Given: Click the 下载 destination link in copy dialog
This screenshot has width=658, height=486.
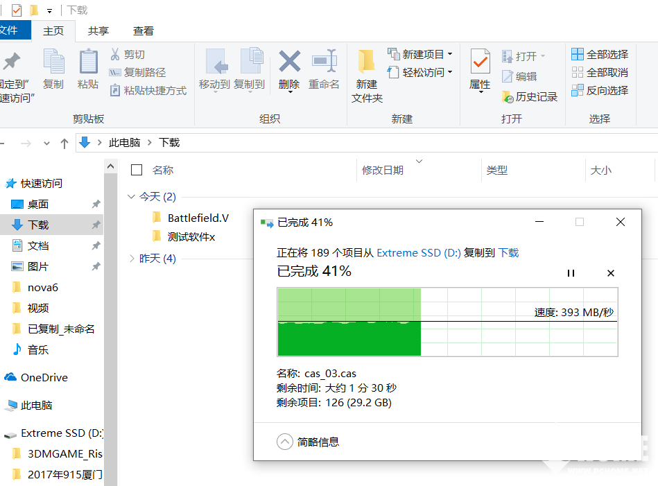Looking at the screenshot, I should 508,253.
